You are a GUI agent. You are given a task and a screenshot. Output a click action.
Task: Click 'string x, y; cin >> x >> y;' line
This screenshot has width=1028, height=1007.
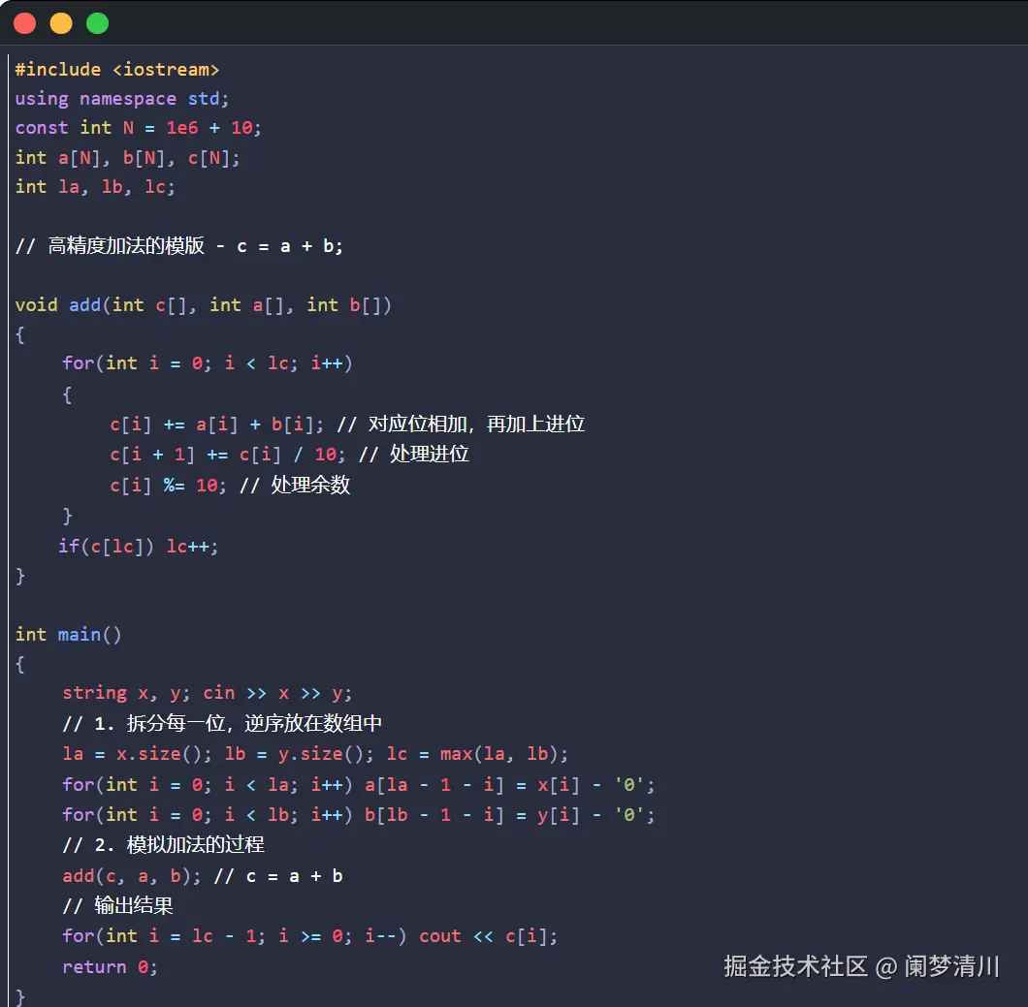point(208,693)
